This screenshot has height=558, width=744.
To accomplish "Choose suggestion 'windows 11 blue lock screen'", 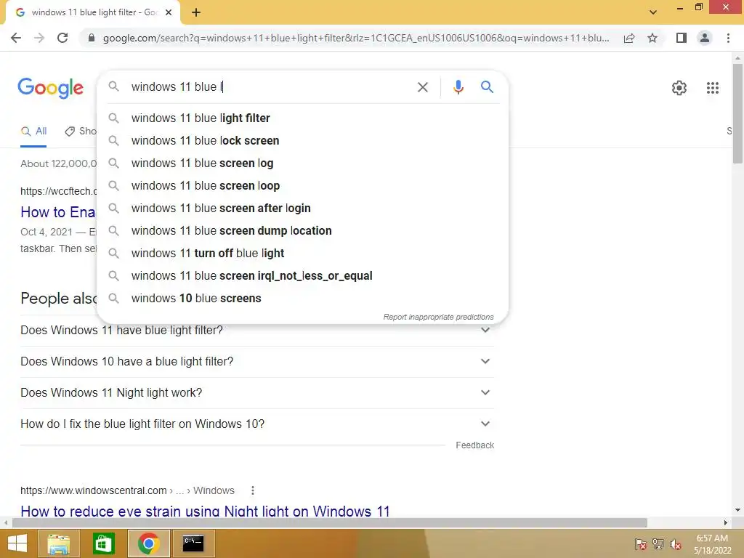I will (x=302, y=140).
